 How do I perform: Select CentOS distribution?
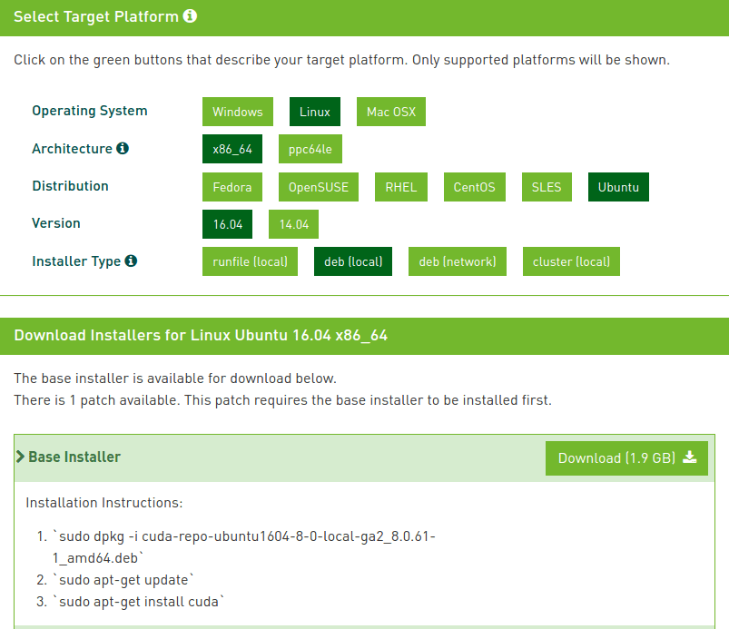[x=474, y=187]
